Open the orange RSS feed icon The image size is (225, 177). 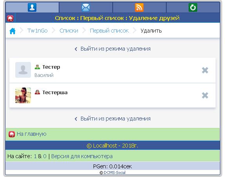(139, 7)
